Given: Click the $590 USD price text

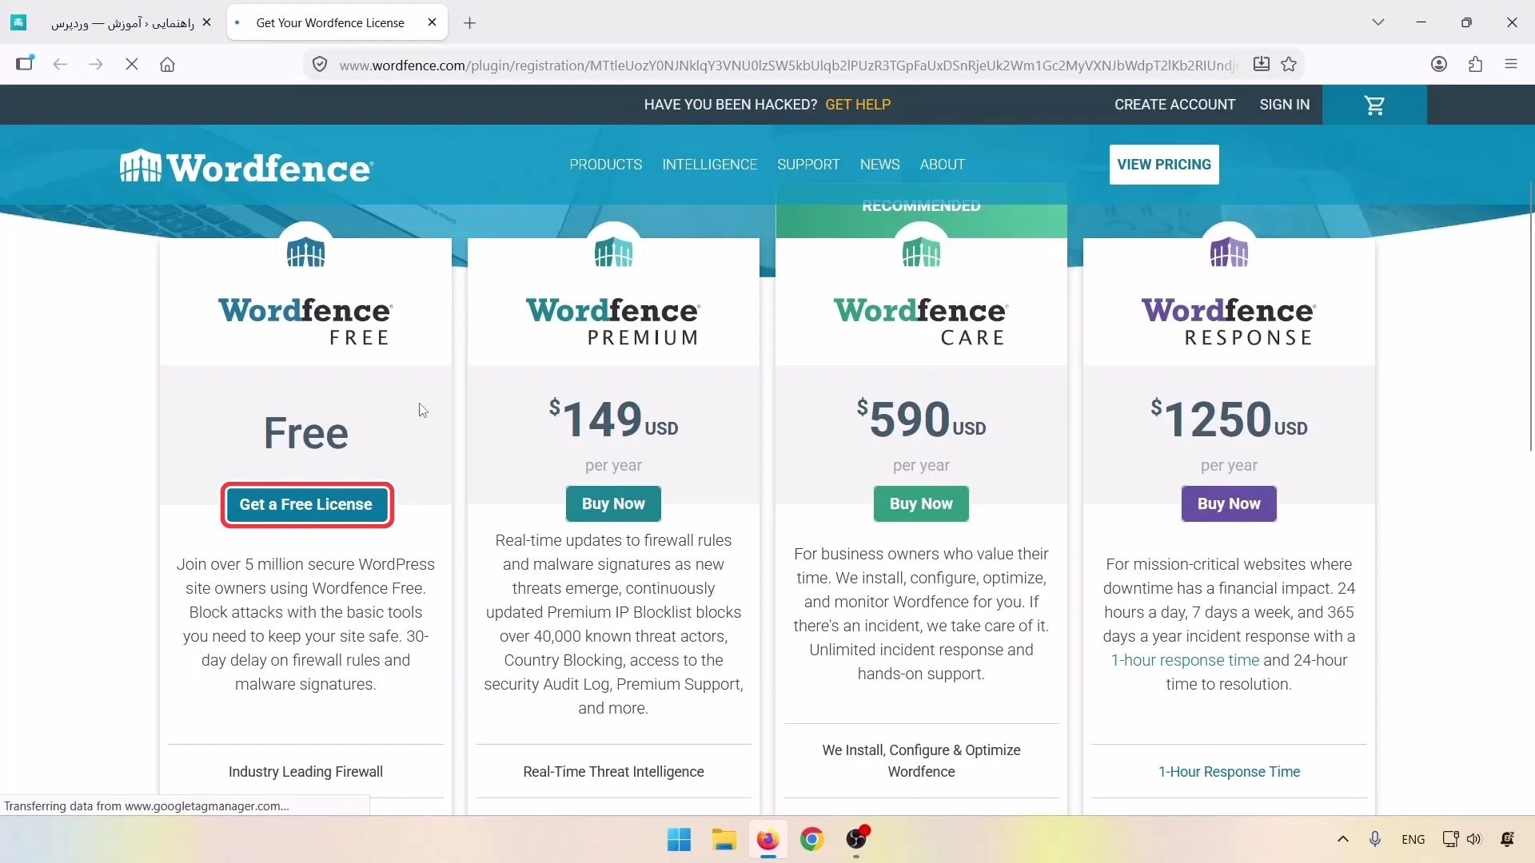Looking at the screenshot, I should click(921, 420).
